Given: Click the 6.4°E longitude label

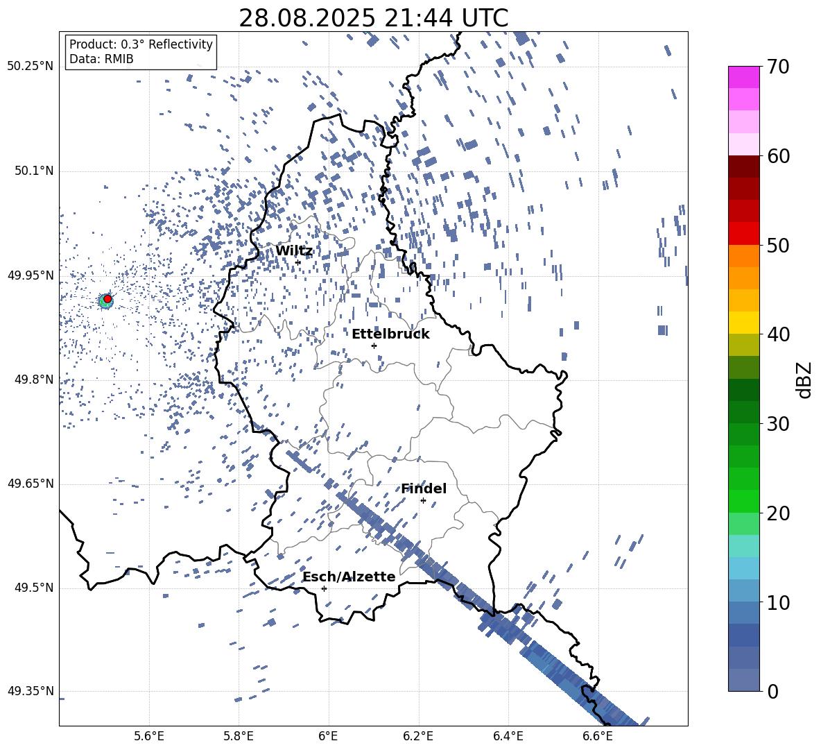Looking at the screenshot, I should [508, 736].
